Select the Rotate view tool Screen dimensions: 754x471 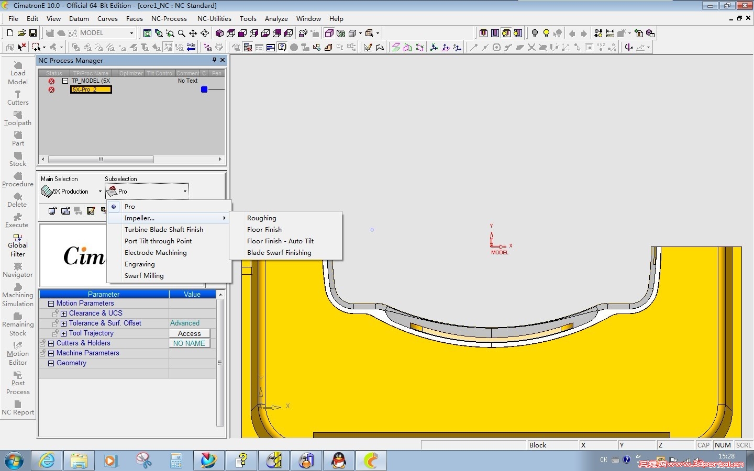point(205,33)
